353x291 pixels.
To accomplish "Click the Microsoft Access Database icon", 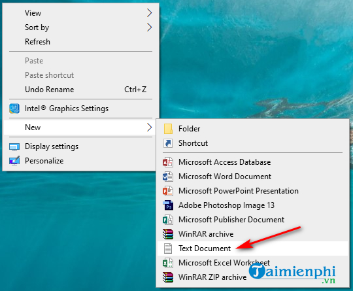I will click(x=168, y=162).
